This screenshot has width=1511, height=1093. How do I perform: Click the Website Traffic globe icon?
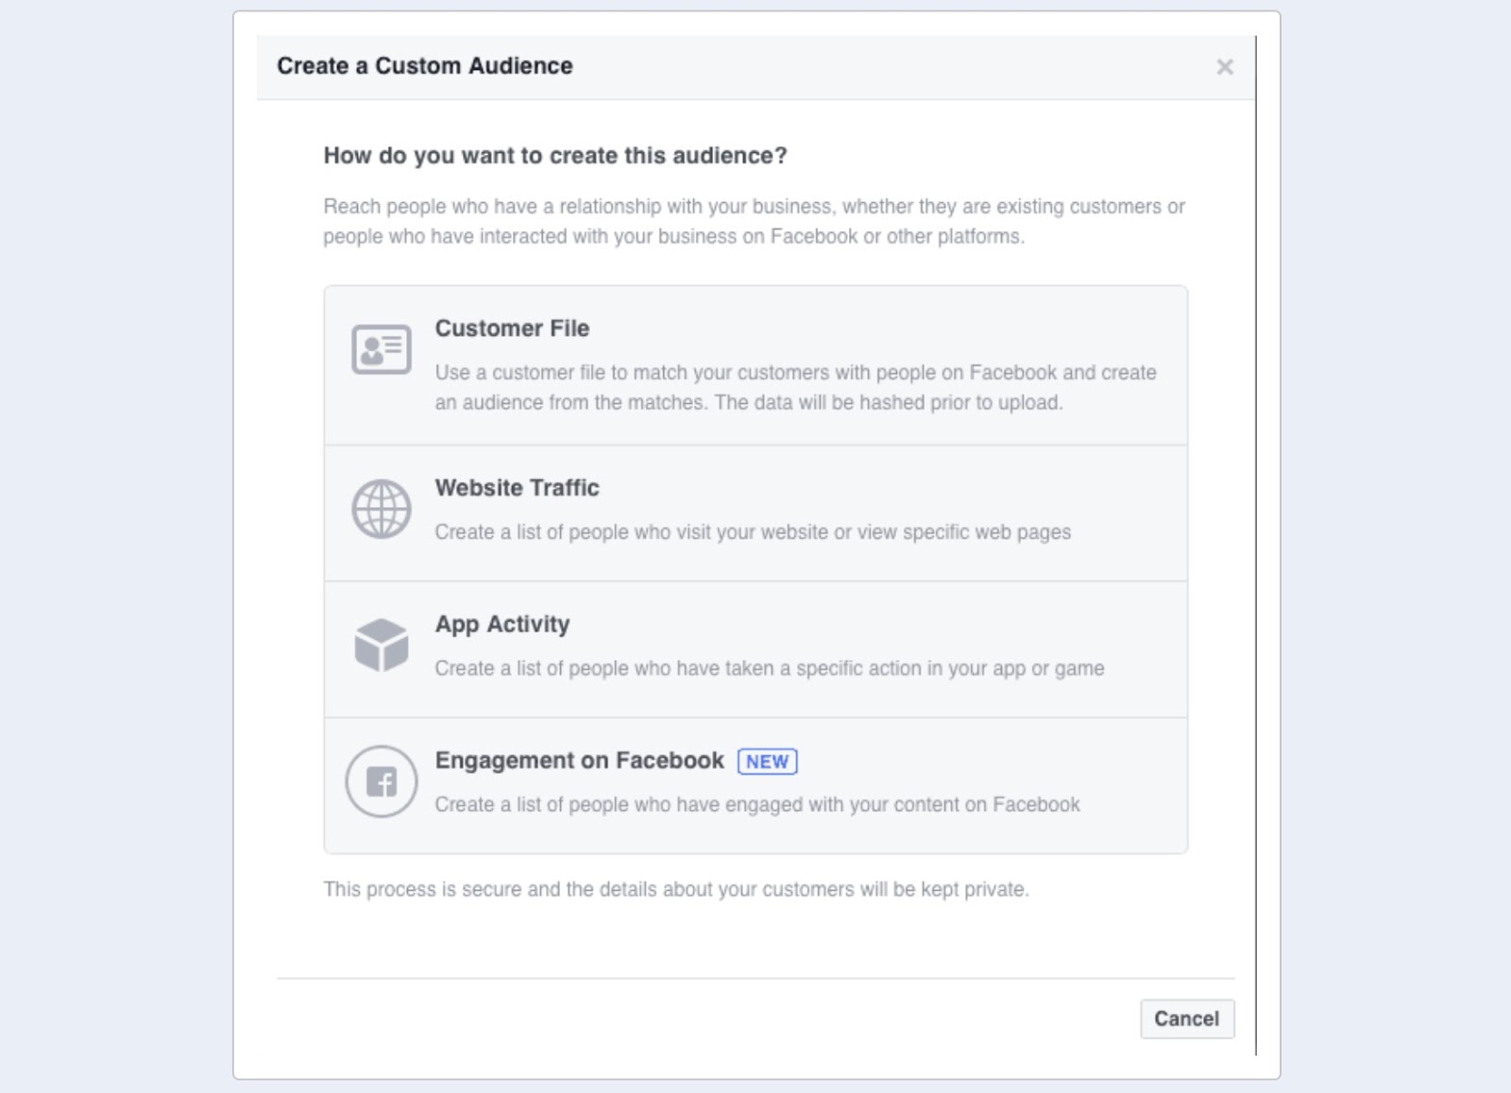pyautogui.click(x=381, y=509)
